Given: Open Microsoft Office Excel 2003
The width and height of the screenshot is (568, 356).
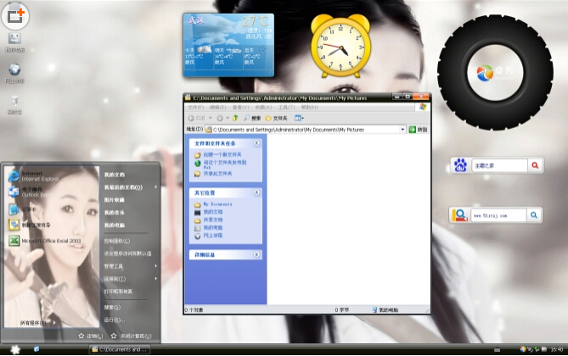Looking at the screenshot, I should click(x=44, y=241).
